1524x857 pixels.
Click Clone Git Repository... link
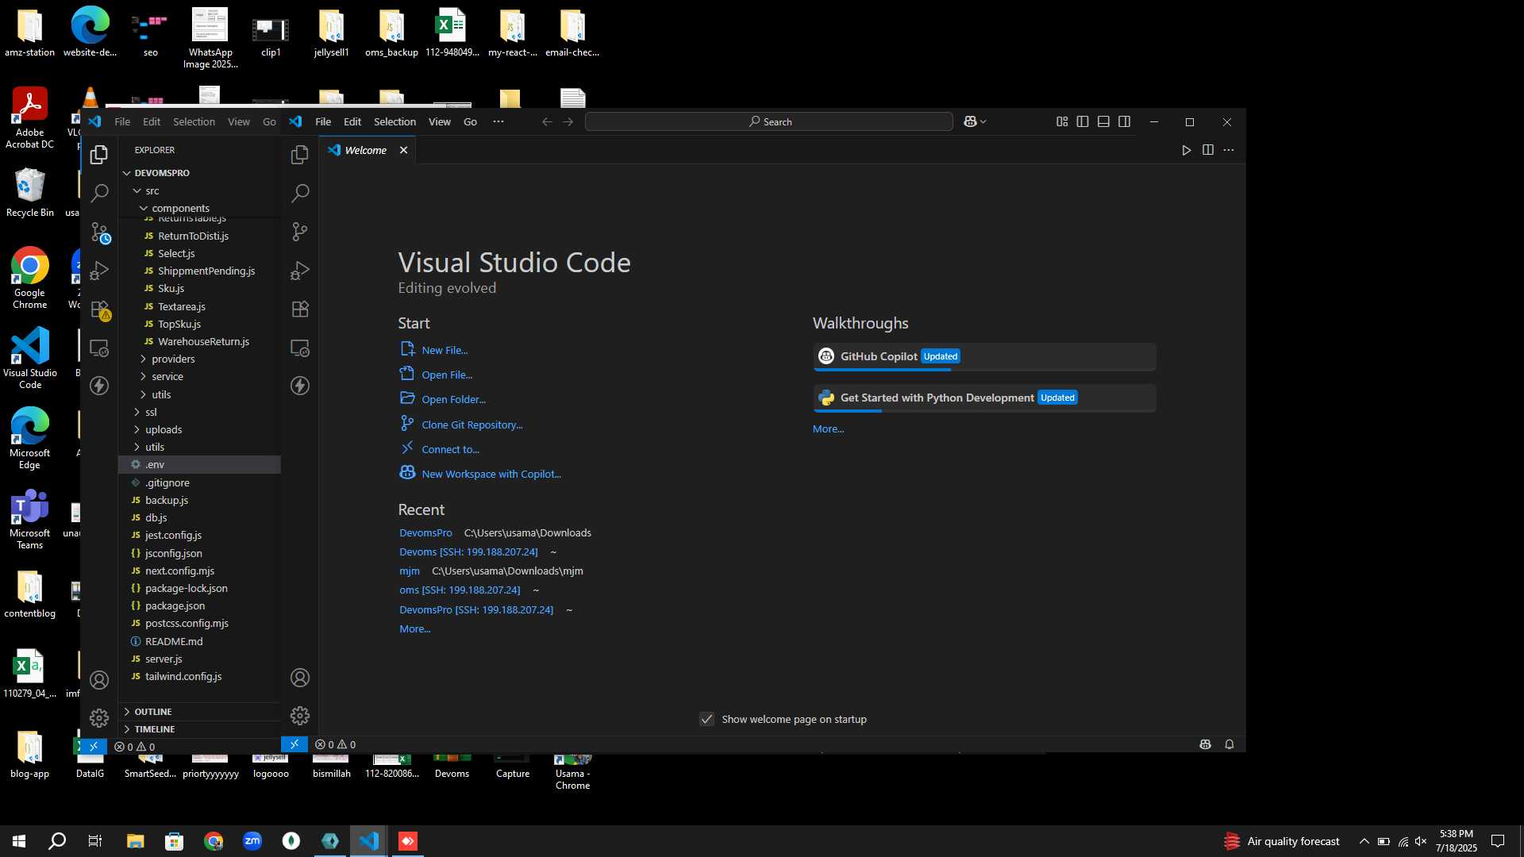point(471,425)
